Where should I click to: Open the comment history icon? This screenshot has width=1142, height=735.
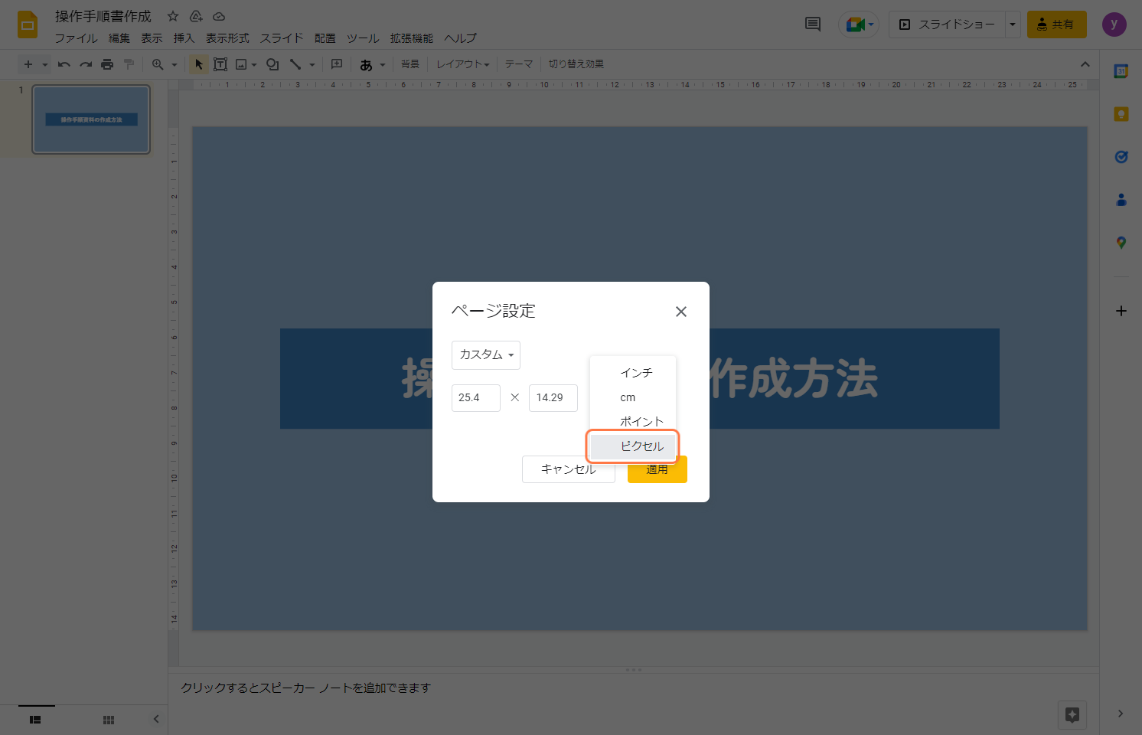pyautogui.click(x=813, y=24)
